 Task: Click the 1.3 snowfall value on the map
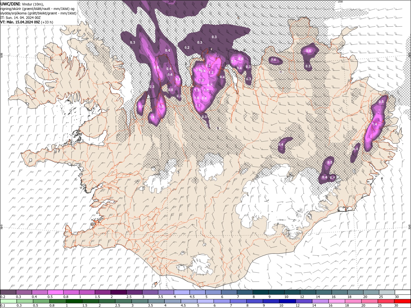click(x=197, y=90)
